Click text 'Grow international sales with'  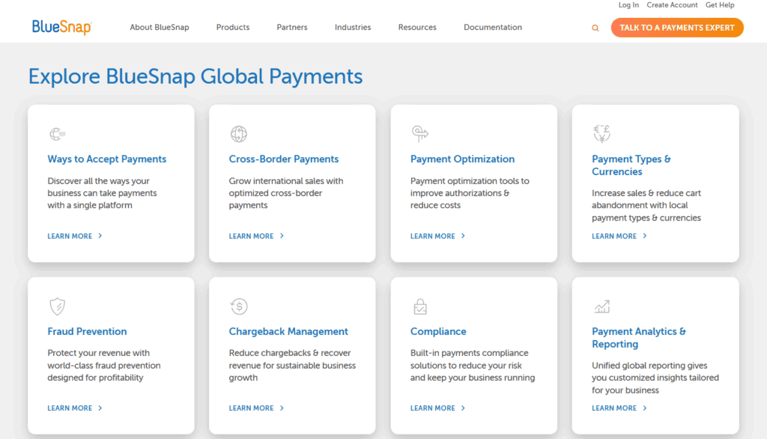286,181
